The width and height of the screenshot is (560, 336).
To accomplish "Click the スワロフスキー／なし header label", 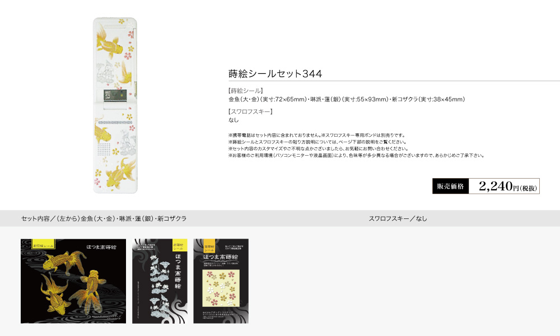I will (x=398, y=218).
